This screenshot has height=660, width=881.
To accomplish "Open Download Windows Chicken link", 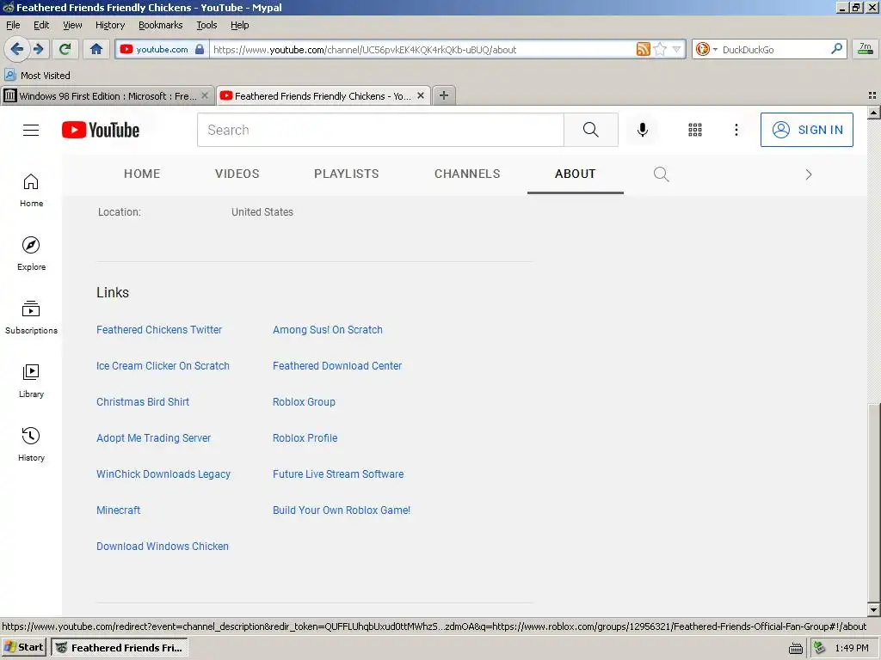I will click(x=163, y=546).
